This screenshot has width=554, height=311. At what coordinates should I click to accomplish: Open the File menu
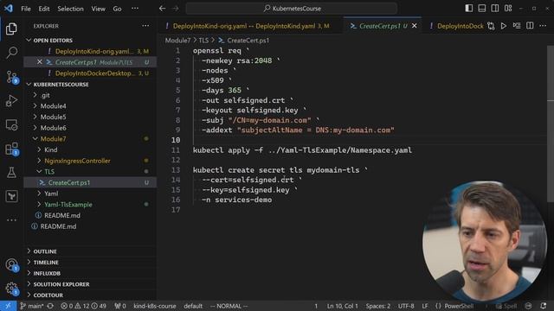click(26, 9)
